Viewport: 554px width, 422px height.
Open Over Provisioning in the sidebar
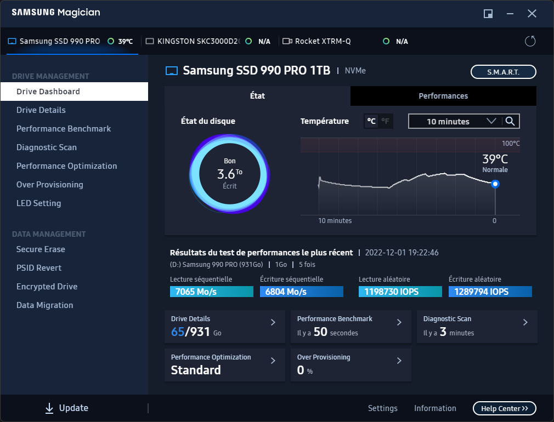click(x=74, y=185)
